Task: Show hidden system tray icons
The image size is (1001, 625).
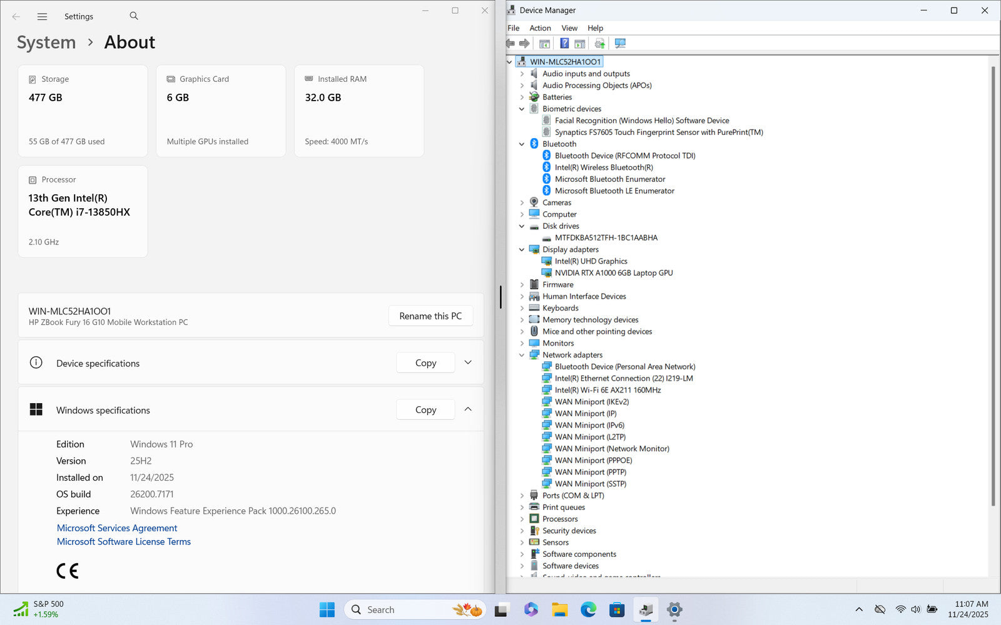Action: coord(858,609)
